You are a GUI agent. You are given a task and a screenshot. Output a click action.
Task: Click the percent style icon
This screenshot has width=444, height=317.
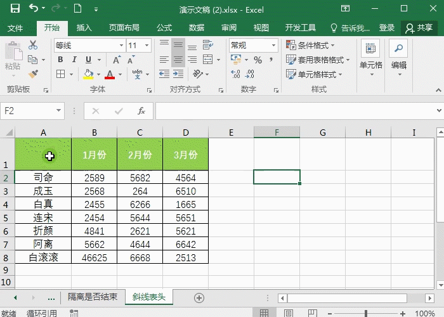click(258, 60)
